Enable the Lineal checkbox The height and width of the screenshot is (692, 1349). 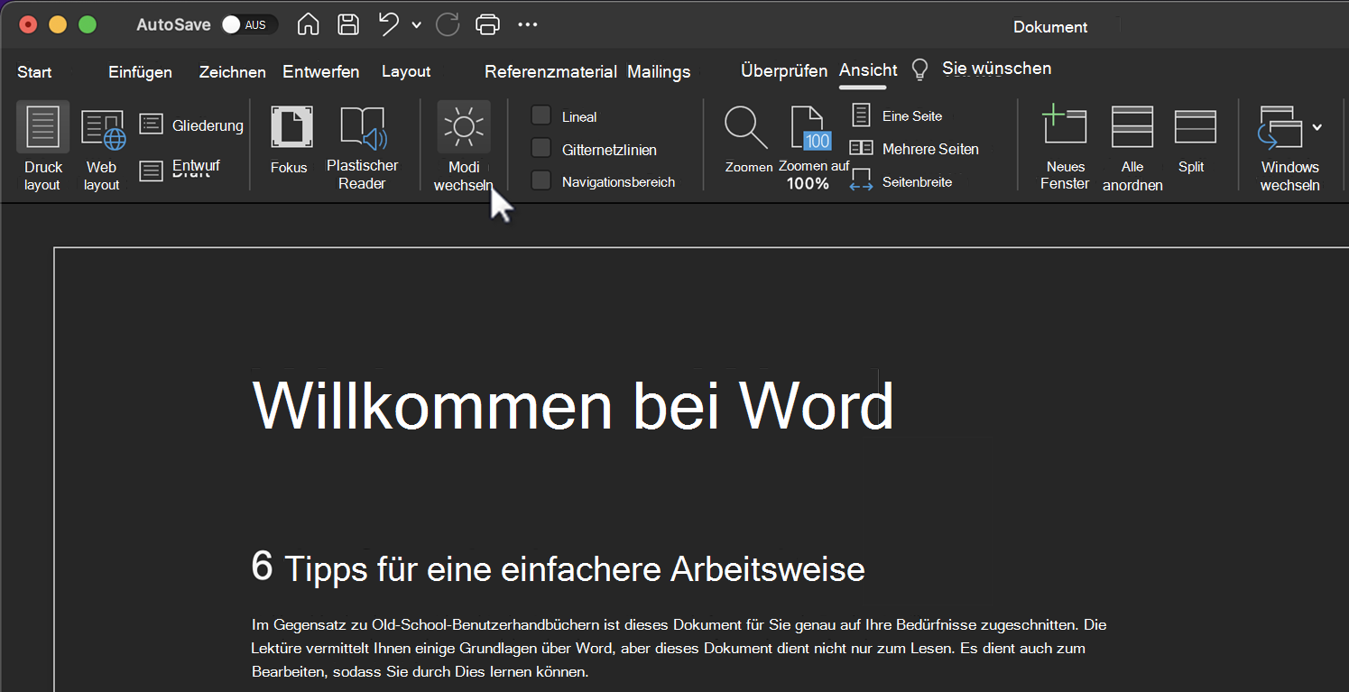(541, 115)
